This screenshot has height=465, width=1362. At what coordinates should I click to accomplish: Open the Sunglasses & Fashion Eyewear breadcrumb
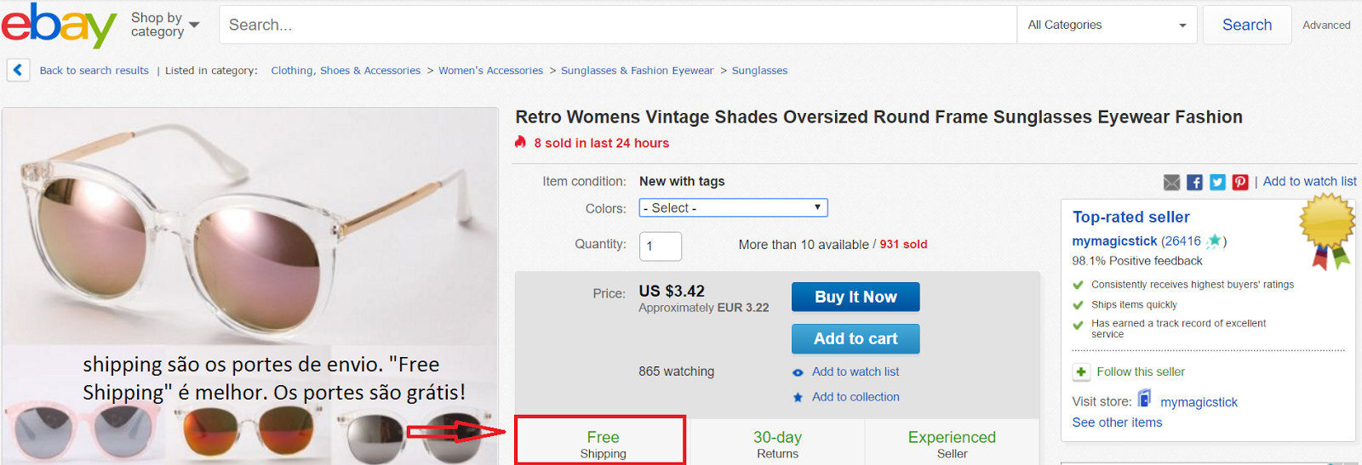637,71
